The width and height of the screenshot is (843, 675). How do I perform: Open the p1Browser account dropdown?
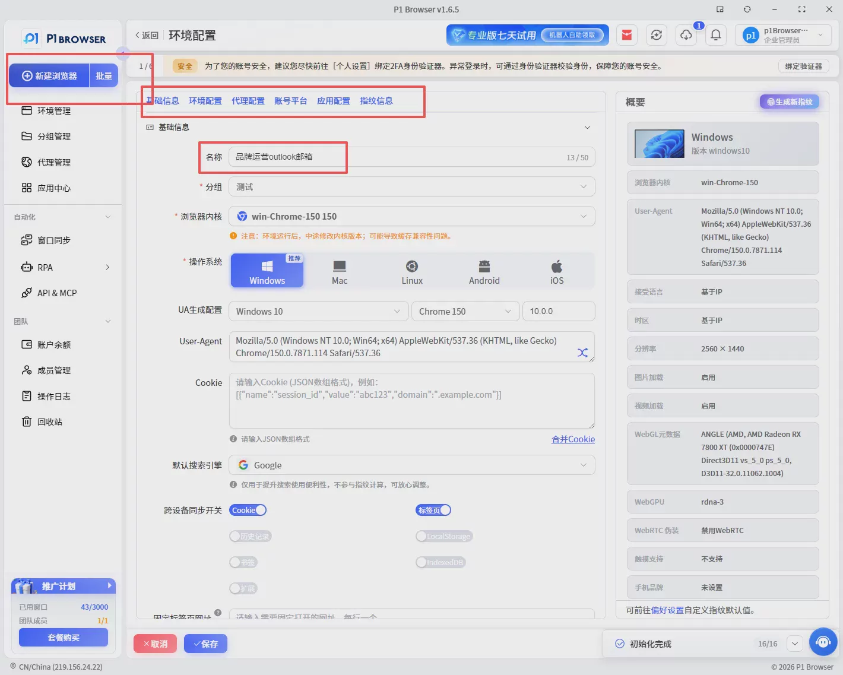[783, 35]
